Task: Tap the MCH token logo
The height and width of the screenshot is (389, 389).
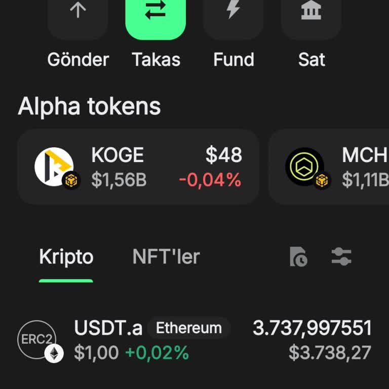Action: [305, 167]
